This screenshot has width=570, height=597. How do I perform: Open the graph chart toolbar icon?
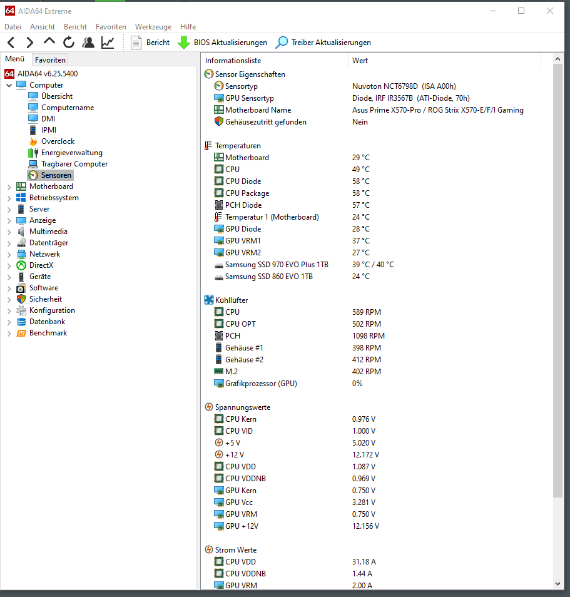tap(108, 43)
